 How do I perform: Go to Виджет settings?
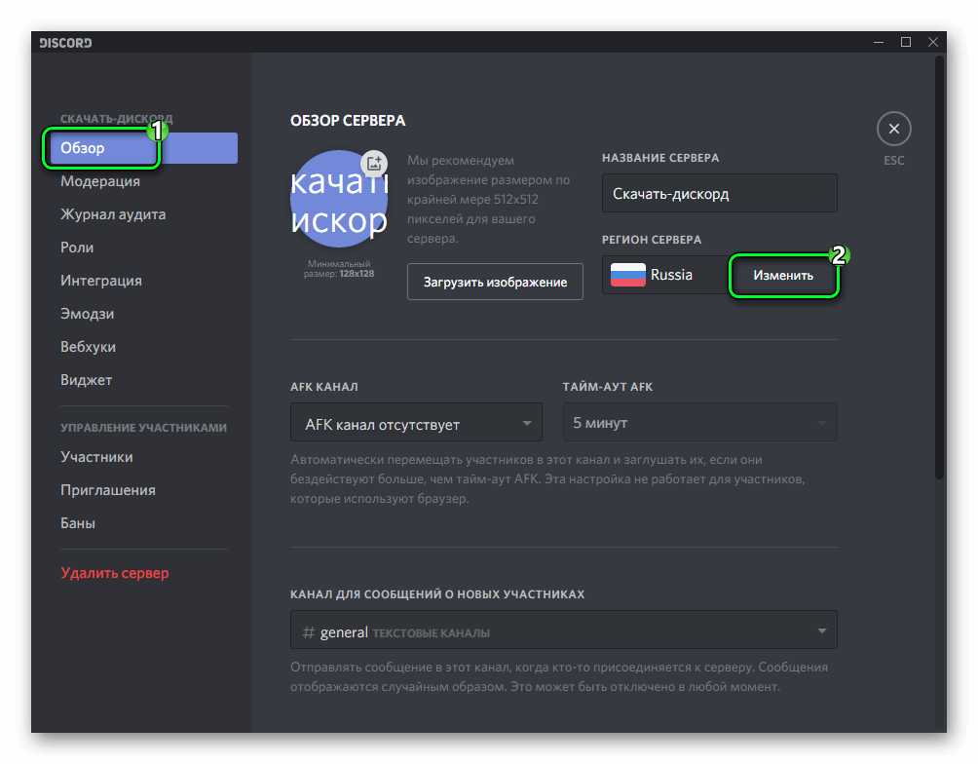[86, 379]
